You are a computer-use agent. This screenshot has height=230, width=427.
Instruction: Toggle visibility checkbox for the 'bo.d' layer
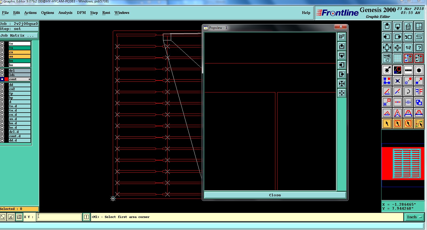2,128
